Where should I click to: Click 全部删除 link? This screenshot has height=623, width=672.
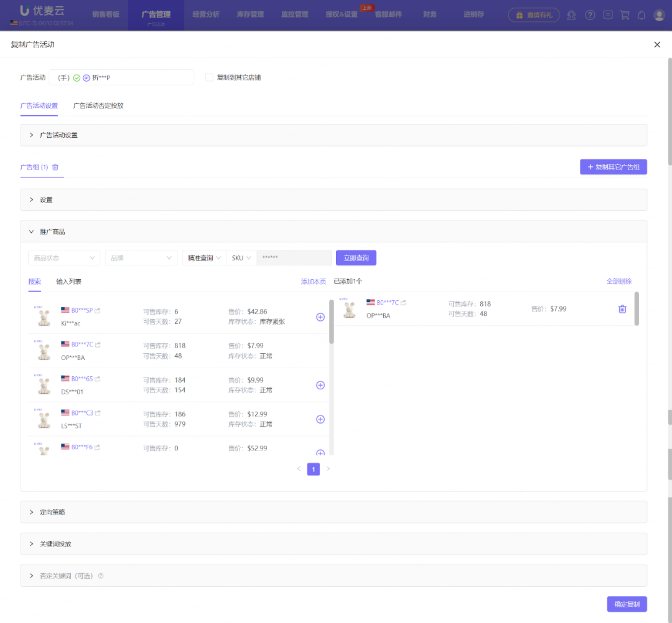(x=619, y=281)
